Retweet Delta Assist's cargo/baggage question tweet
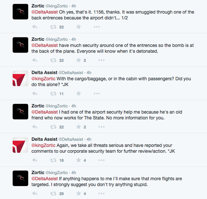Viewport: 207px width, 199px height. pos(53,94)
